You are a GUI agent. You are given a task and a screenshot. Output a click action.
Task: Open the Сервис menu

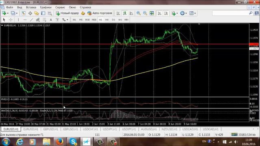pos(60,7)
